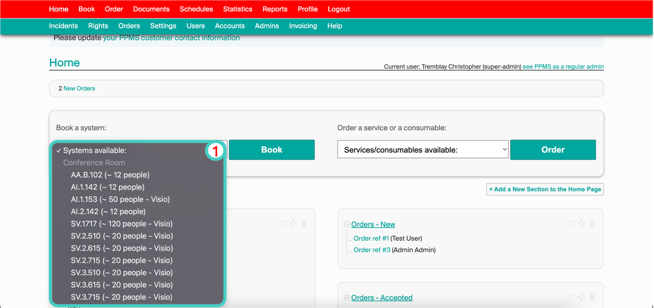Viewport: 654px width, 308px height.
Task: Select SV.1717 (~ 120 people - Visio) option
Action: (121, 224)
